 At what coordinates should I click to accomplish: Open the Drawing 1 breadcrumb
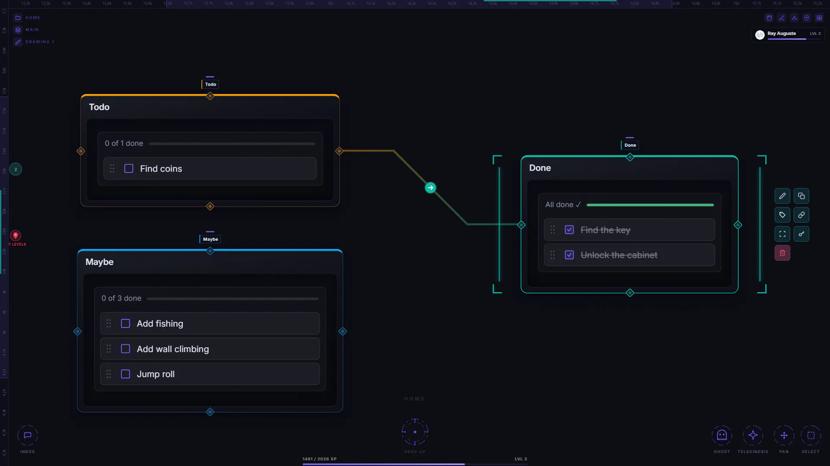35,42
